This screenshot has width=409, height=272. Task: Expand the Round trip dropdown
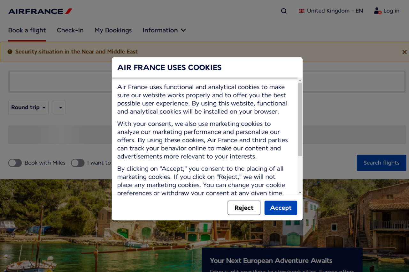tap(28, 107)
